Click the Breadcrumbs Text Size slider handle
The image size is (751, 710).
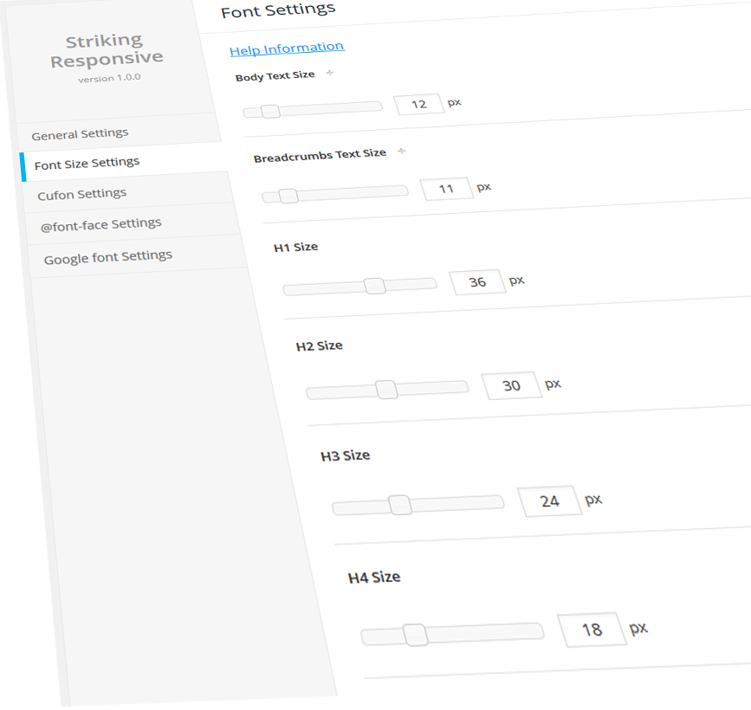point(288,196)
